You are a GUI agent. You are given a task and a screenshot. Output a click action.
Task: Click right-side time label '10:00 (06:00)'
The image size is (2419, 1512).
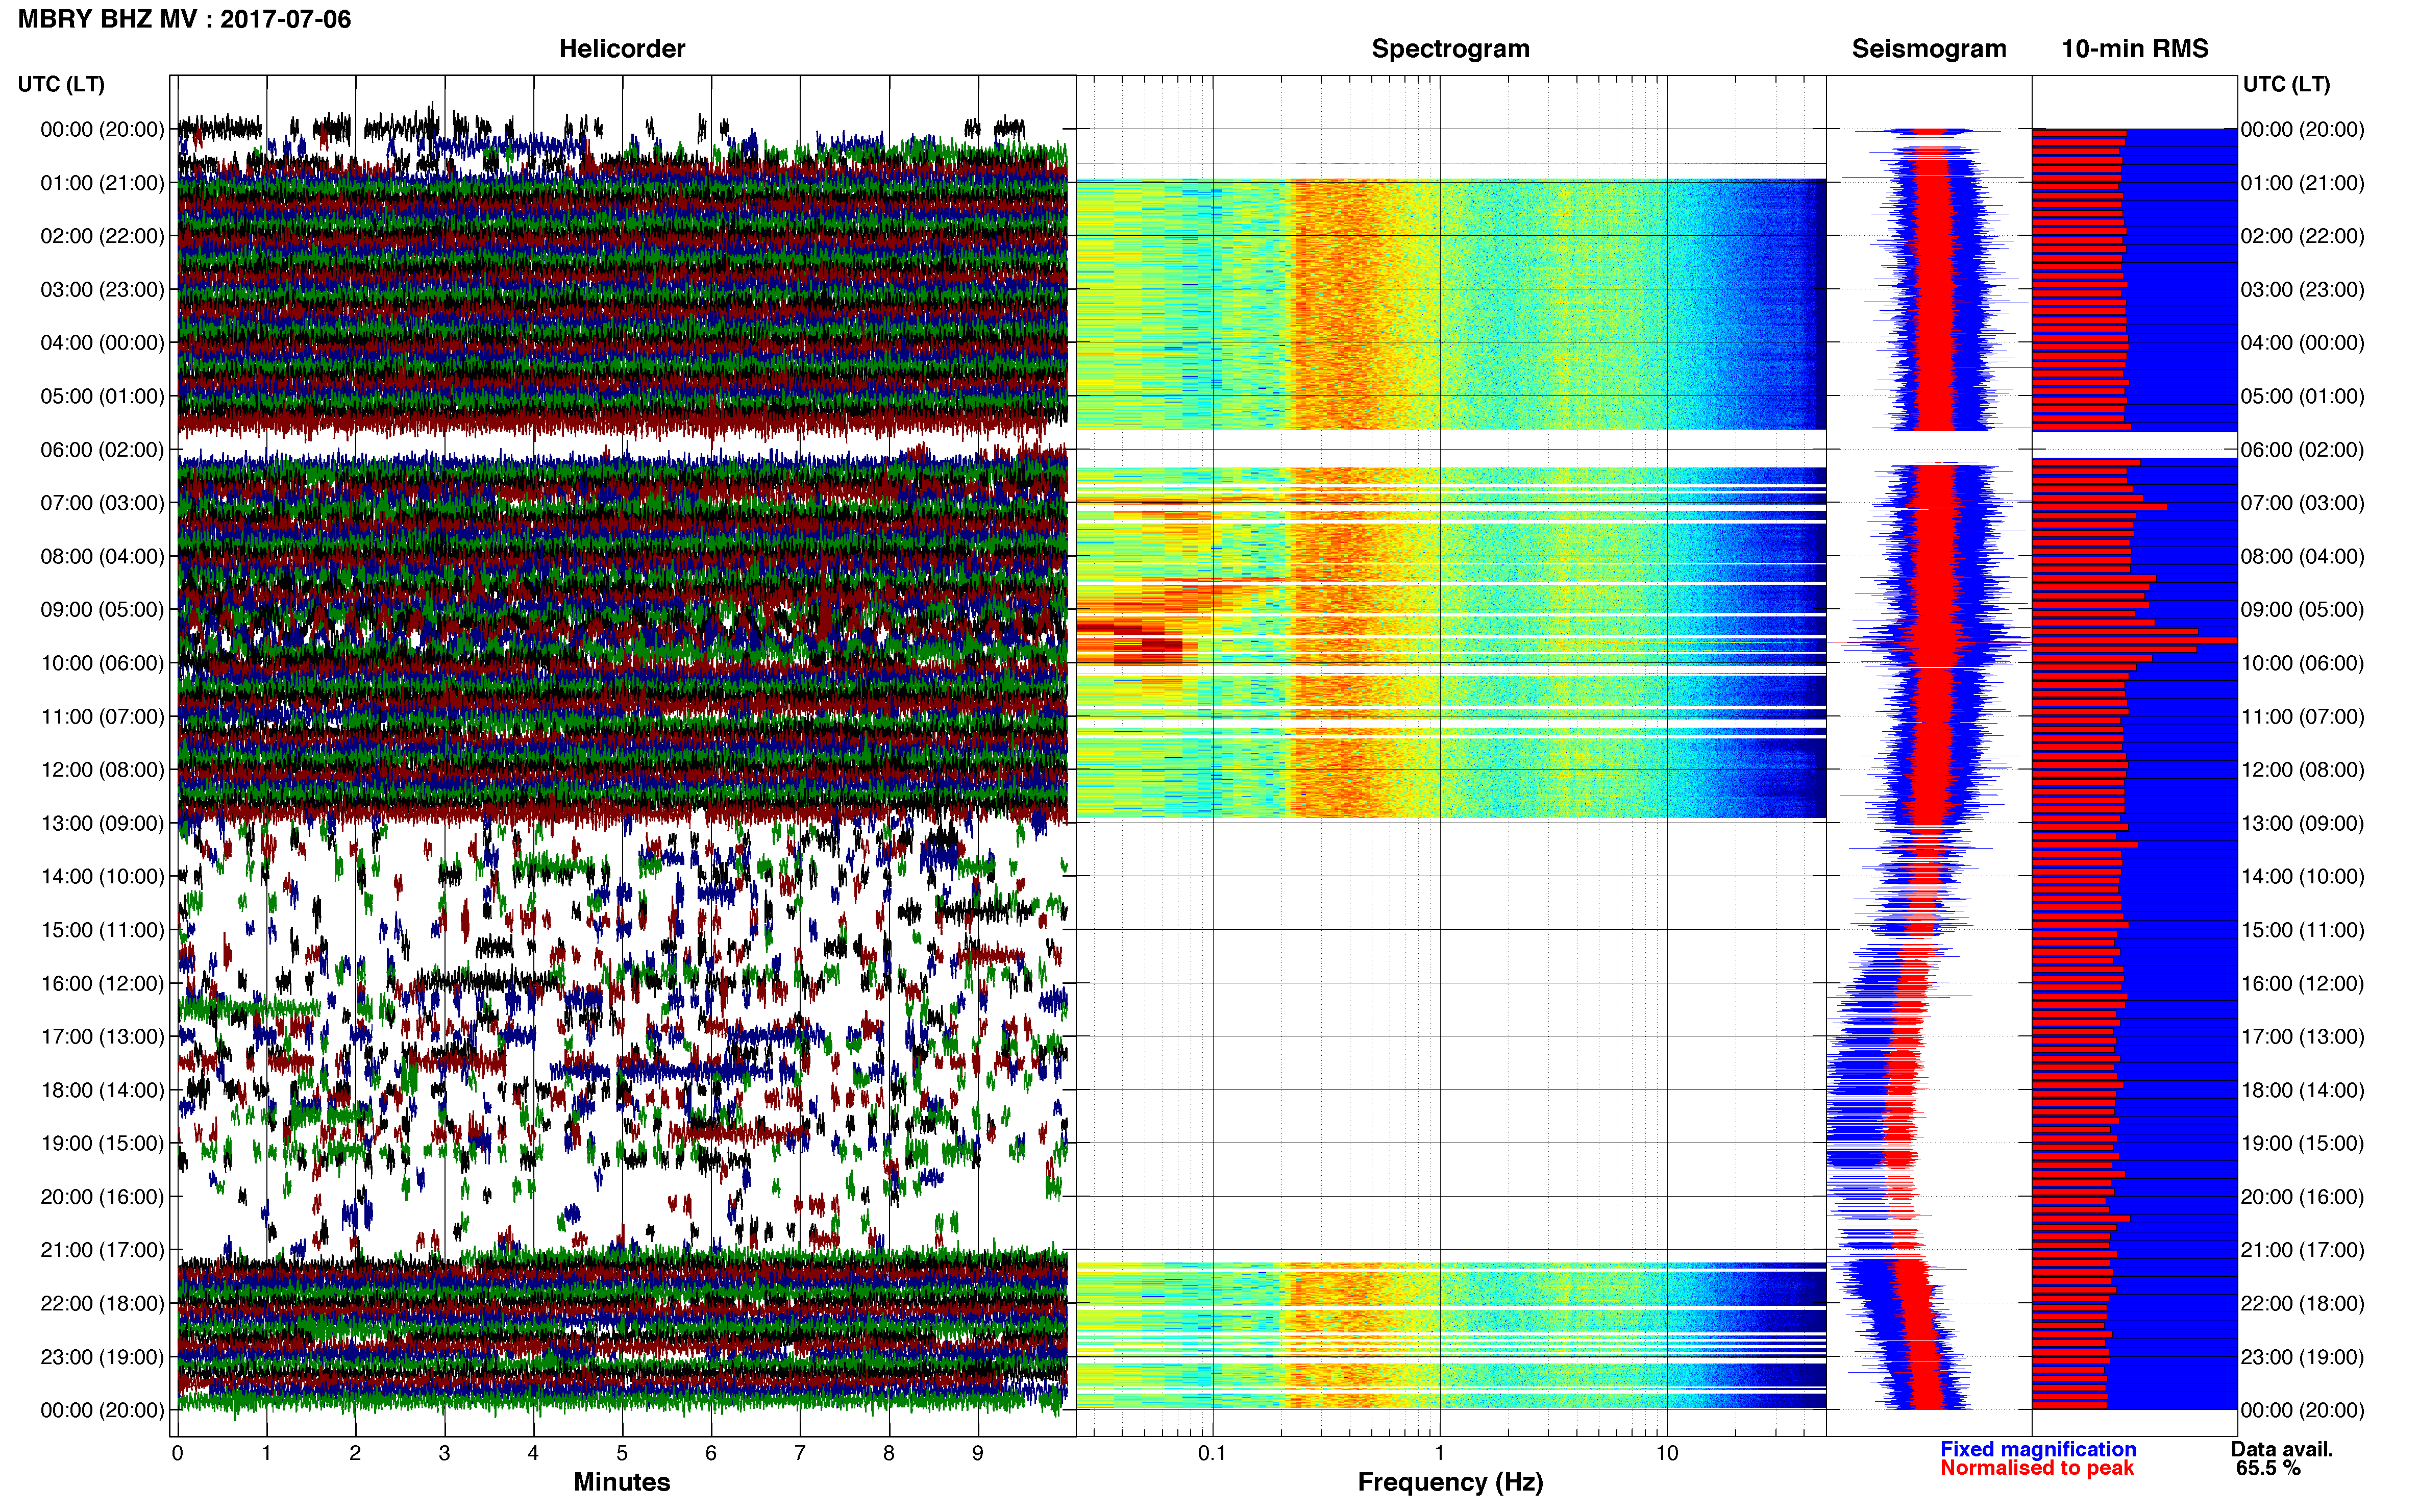point(2303,663)
